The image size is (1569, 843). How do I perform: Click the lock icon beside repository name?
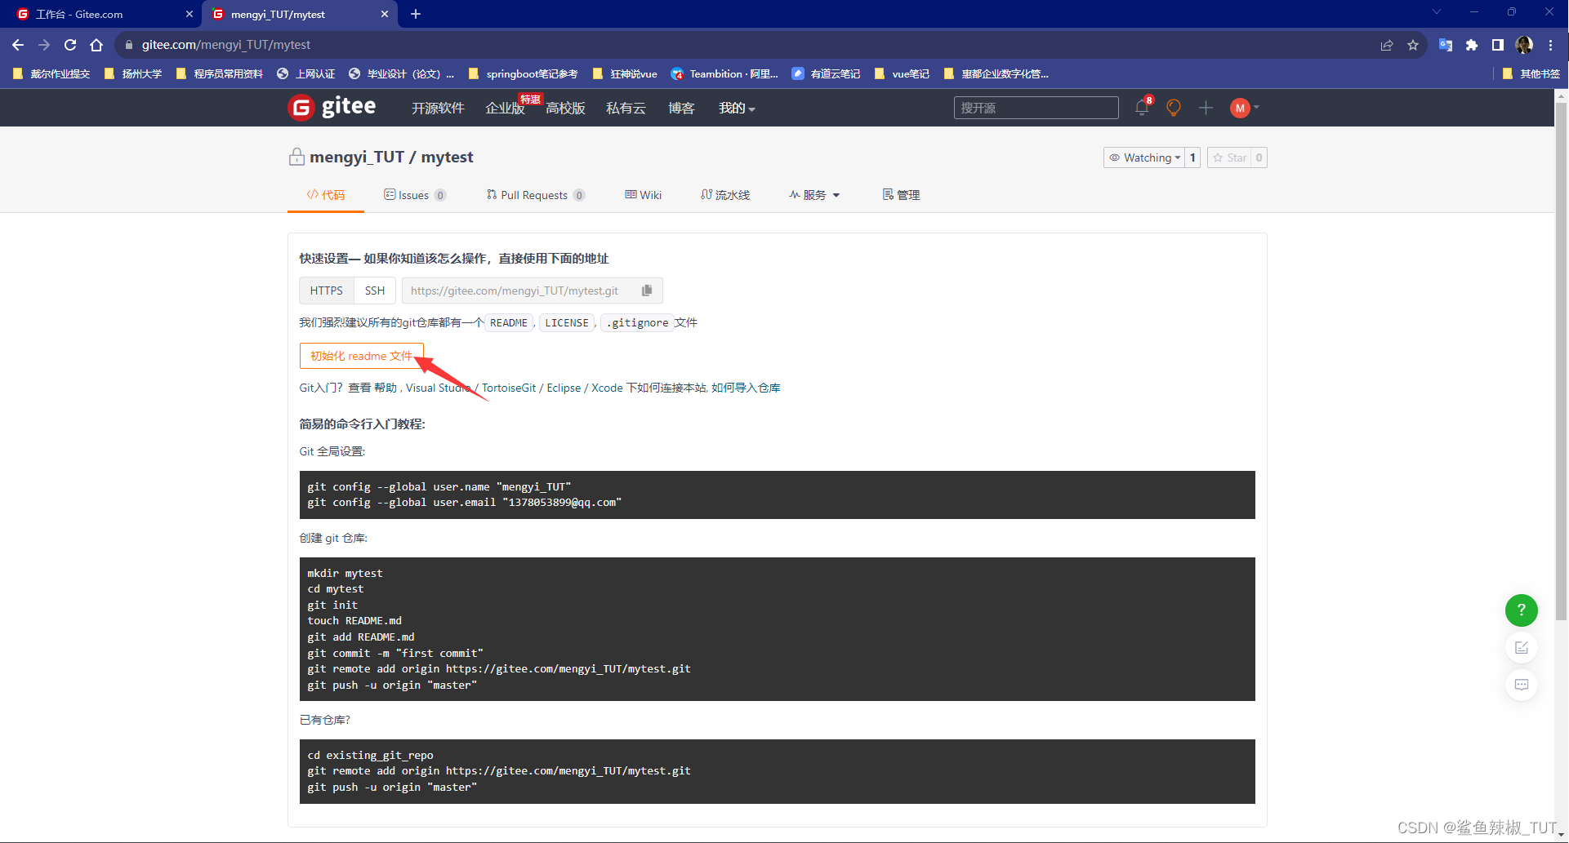[x=296, y=157]
